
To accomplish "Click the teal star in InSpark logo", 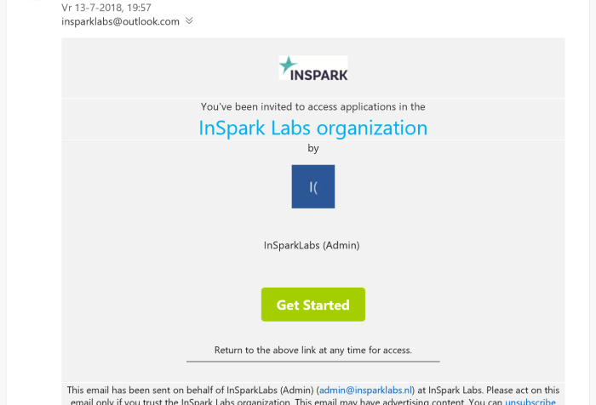I will pos(288,65).
